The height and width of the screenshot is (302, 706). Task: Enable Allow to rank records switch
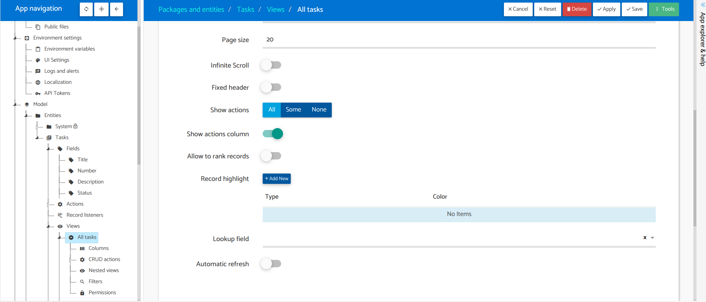271,156
